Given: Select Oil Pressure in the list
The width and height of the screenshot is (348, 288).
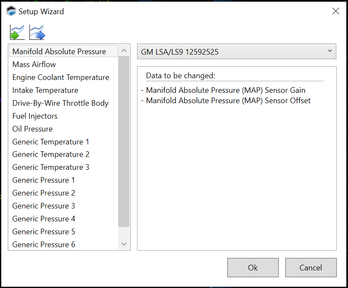Looking at the screenshot, I should 33,129.
